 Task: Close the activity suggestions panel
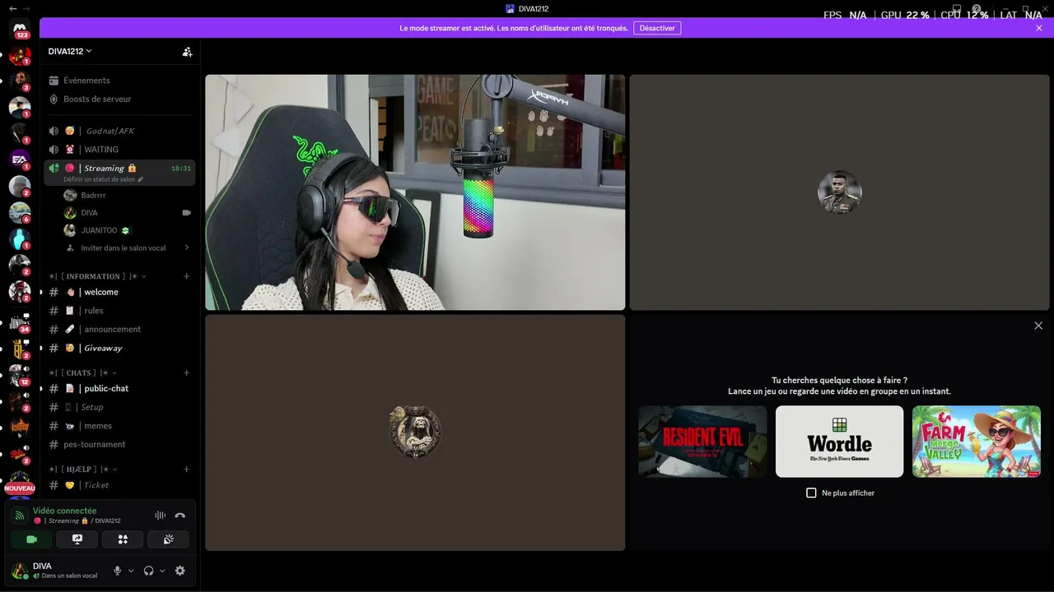pos(1038,326)
